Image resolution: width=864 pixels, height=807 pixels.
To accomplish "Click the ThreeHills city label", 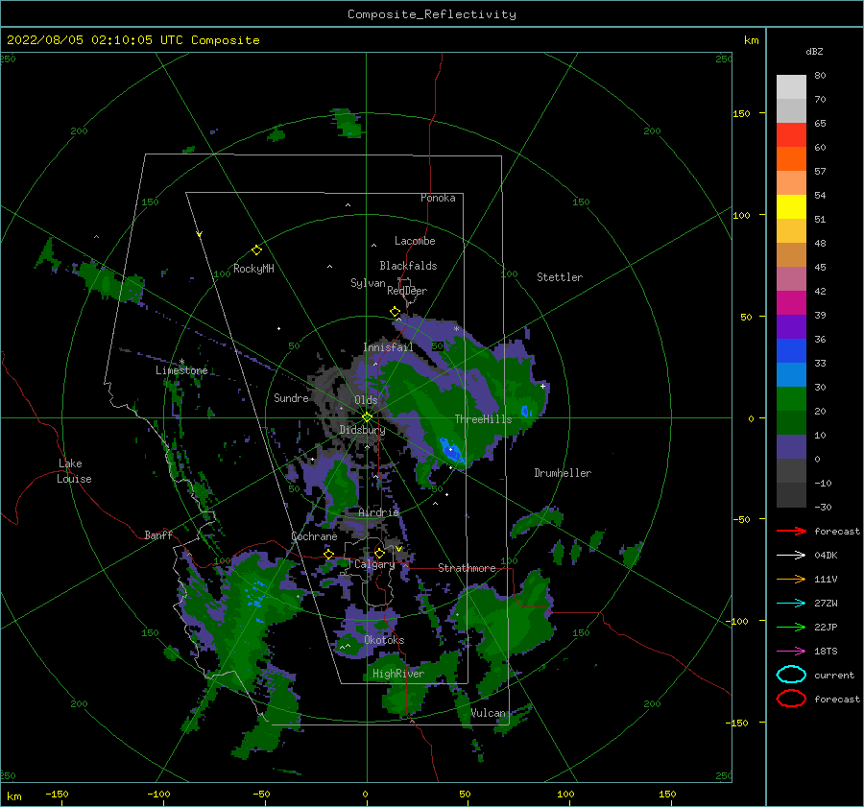I will [483, 419].
